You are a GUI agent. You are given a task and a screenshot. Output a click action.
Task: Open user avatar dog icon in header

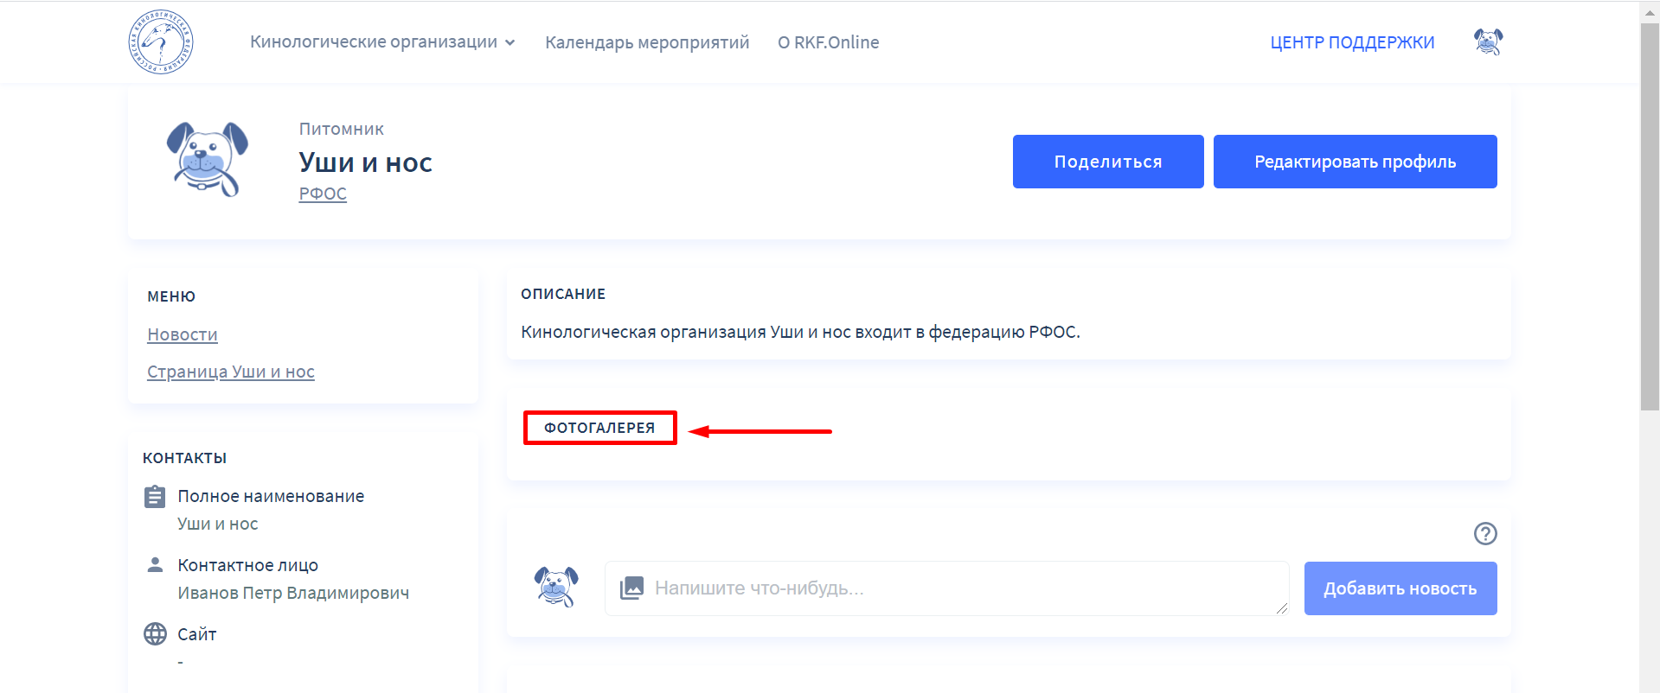click(x=1488, y=41)
